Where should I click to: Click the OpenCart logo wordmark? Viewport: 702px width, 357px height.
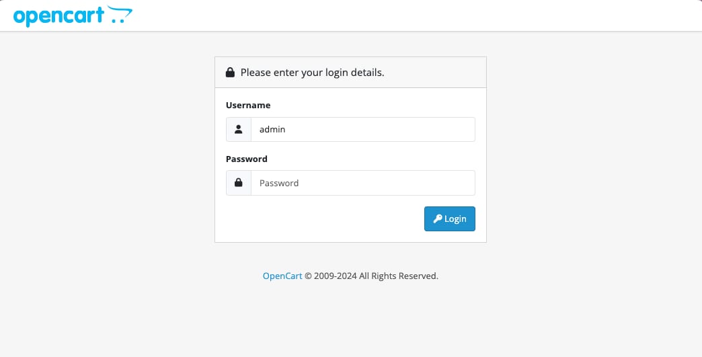(59, 15)
